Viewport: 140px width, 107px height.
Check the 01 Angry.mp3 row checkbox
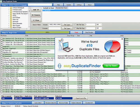point(2,51)
